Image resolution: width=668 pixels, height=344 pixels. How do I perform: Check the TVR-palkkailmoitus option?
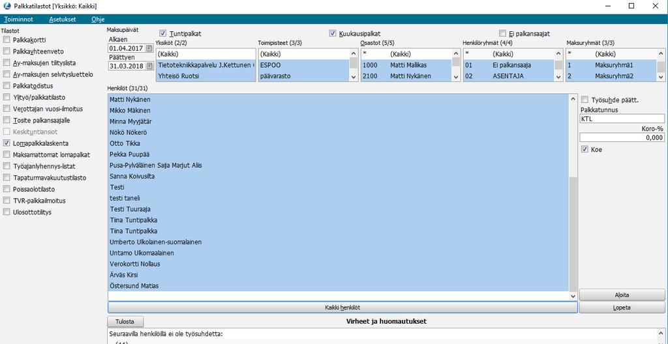tap(6, 201)
